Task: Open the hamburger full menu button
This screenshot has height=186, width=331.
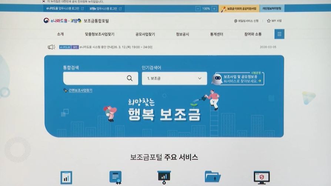Action: 279,34
